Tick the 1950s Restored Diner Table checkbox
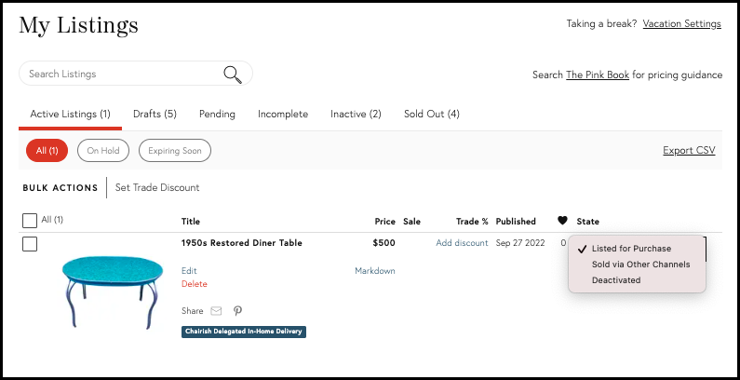 (x=30, y=244)
